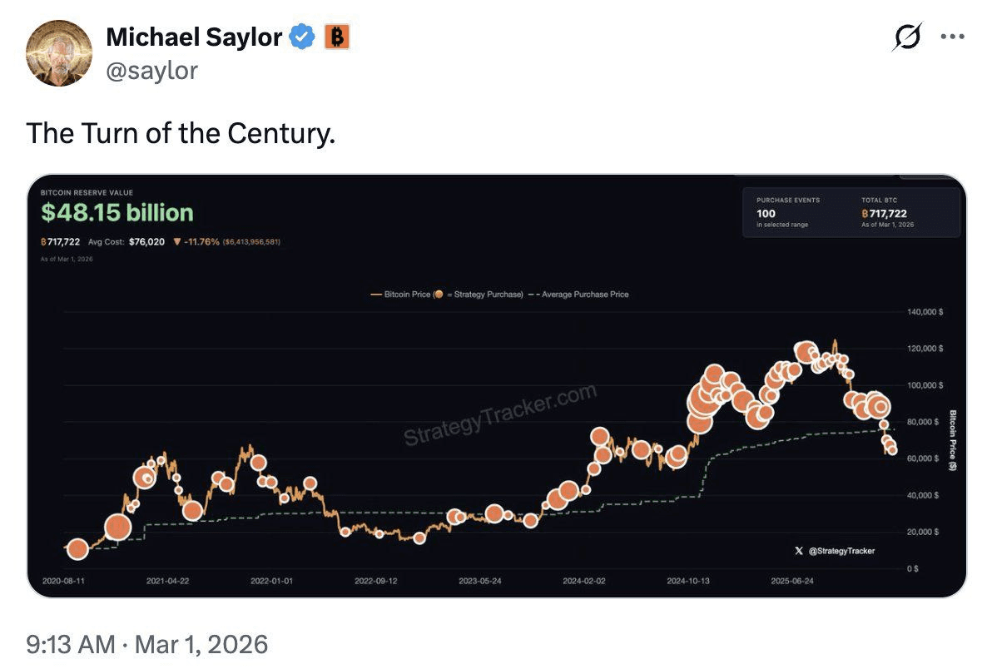The image size is (992, 669).
Task: Click the Purchase Events 100 card
Action: 787,212
